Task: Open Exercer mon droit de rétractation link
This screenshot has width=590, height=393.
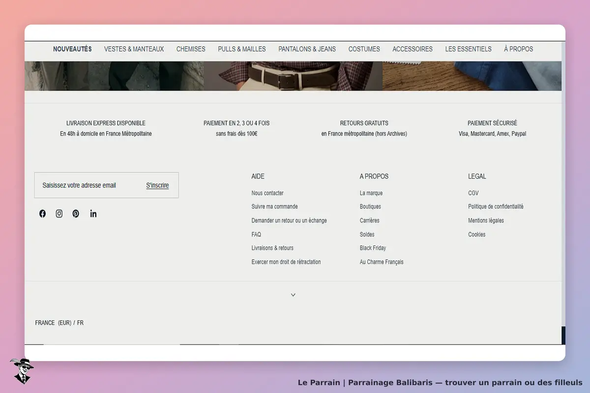Action: pos(286,262)
